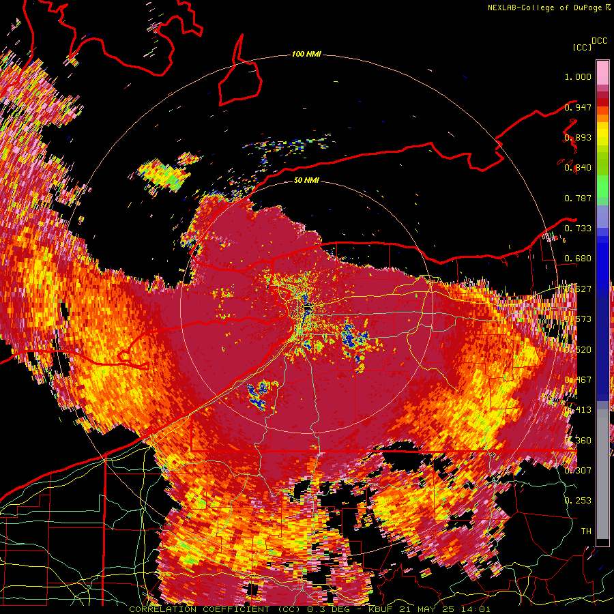Click the 0.3 DEG elevation text in the caption
This screenshot has height=614, width=614.
pos(329,609)
